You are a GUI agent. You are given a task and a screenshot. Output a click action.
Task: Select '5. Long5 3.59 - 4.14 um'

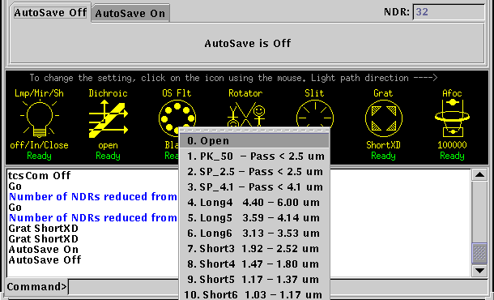[x=254, y=217]
